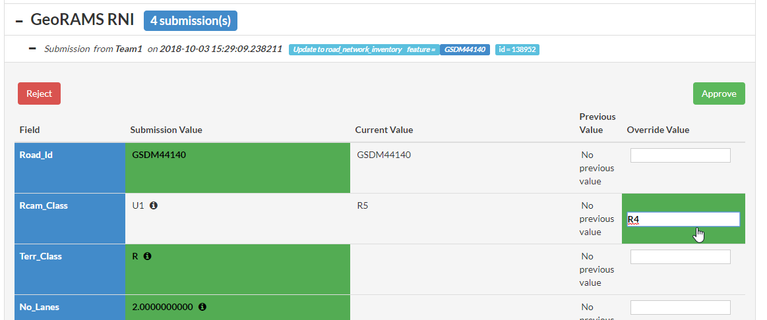The height and width of the screenshot is (320, 767).
Task: Click the GSDM44140 feature badge
Action: tap(465, 49)
